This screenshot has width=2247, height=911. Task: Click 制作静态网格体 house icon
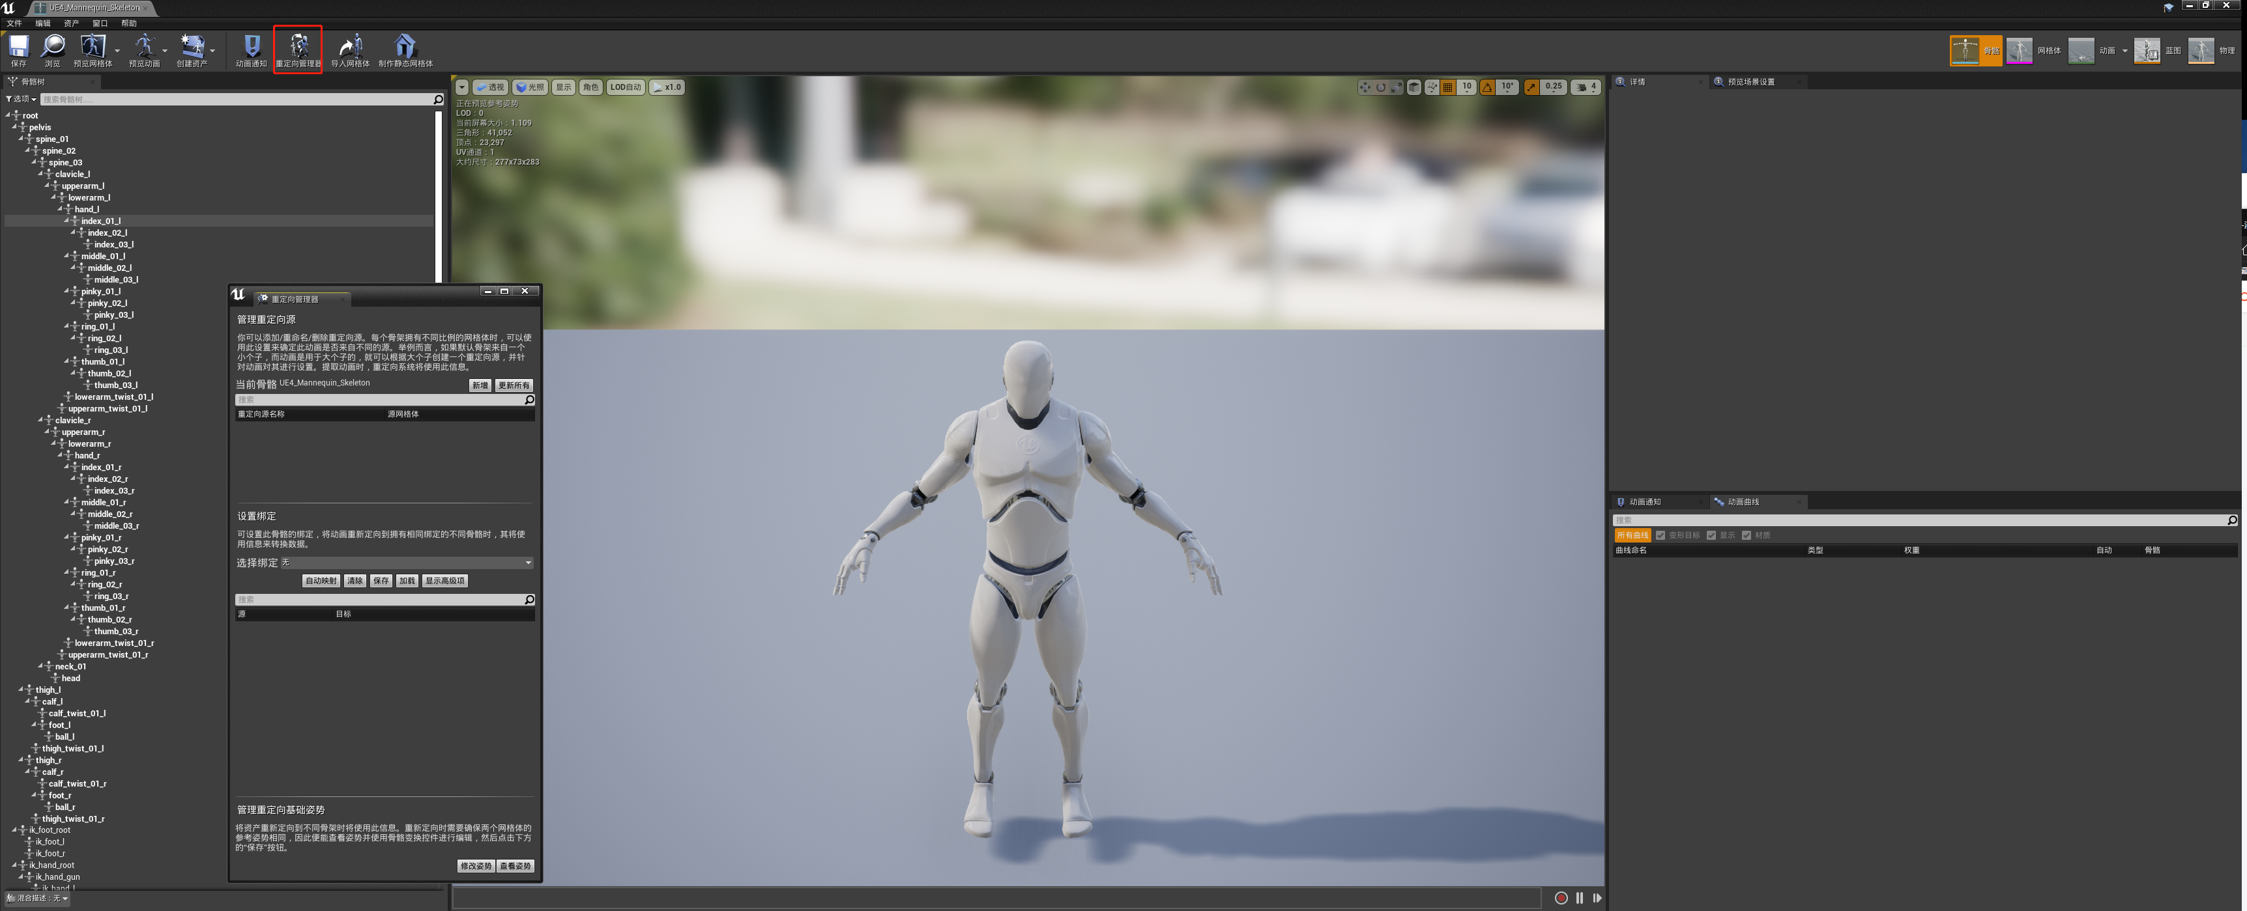coord(405,46)
